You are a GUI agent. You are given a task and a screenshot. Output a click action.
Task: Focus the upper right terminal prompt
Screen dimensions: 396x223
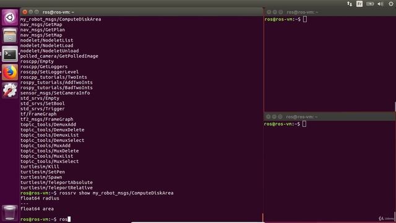(286, 19)
